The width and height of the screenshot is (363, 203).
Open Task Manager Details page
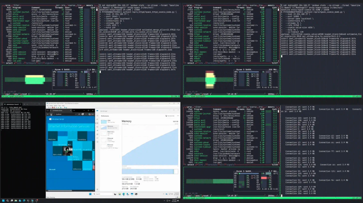click(97, 138)
